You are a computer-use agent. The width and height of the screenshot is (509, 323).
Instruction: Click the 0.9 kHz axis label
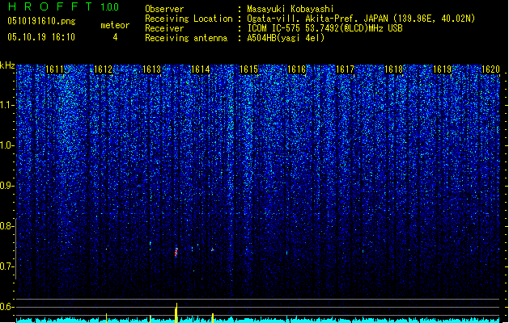pos(7,186)
